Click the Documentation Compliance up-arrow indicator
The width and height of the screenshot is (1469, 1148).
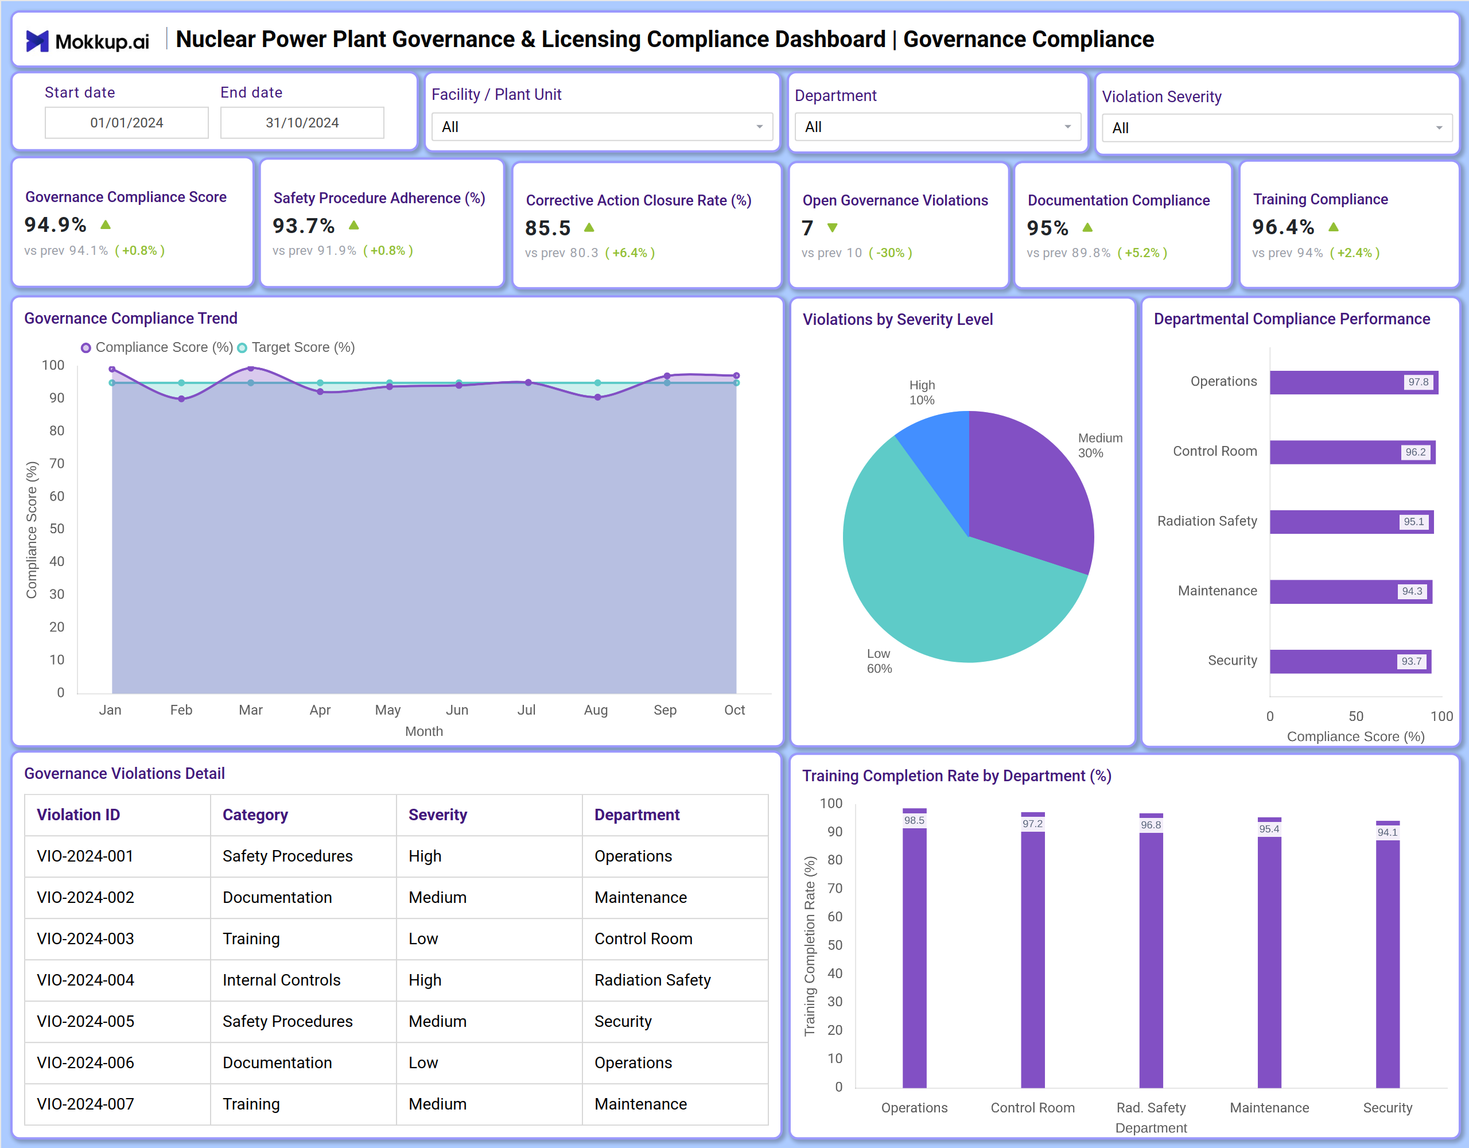click(x=1087, y=227)
